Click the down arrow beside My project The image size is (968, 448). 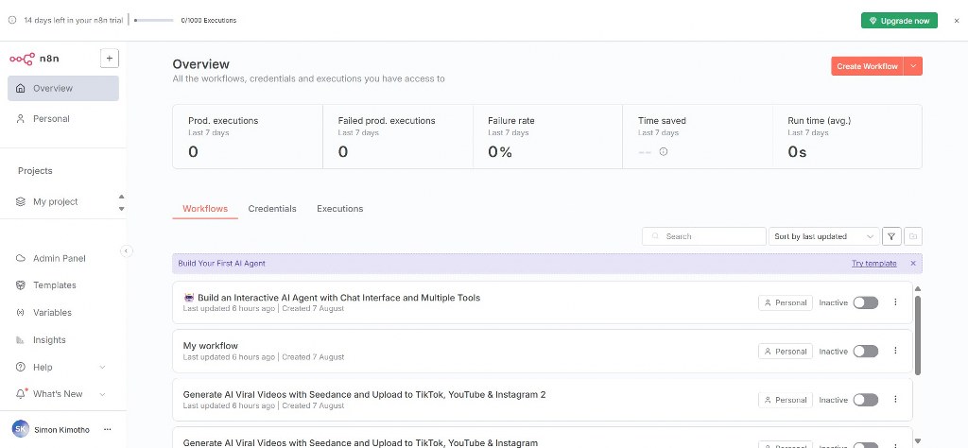122,209
